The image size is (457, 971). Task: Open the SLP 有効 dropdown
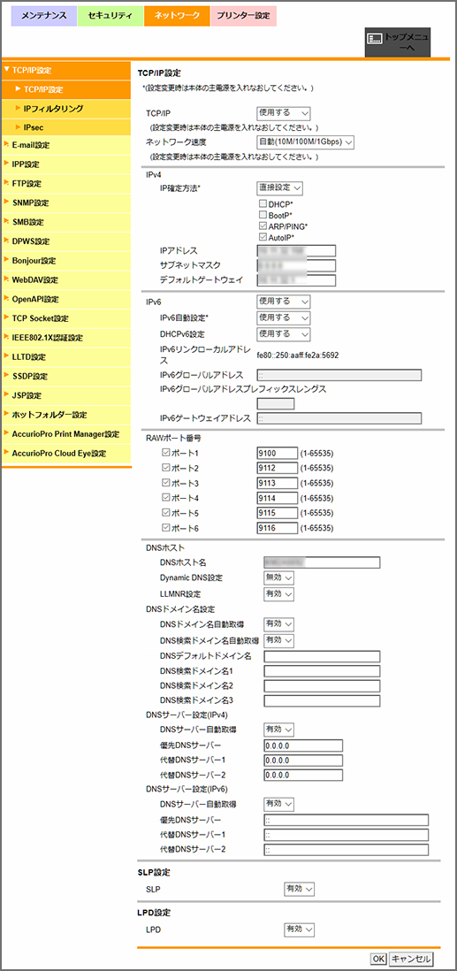click(299, 889)
